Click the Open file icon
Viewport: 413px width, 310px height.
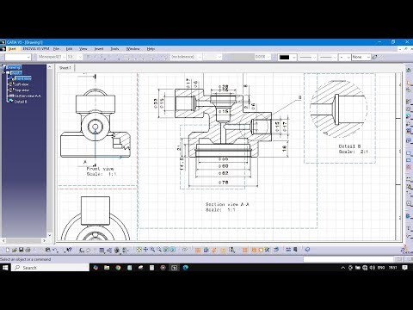(15, 250)
